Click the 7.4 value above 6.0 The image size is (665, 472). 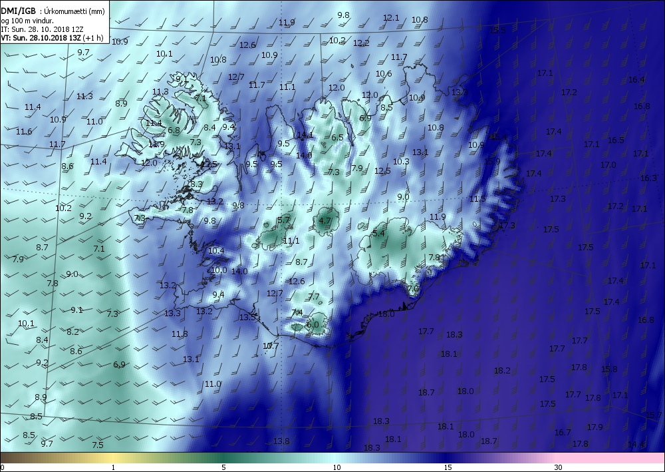[x=297, y=313]
